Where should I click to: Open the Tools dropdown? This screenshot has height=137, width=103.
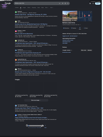tap(52, 8)
